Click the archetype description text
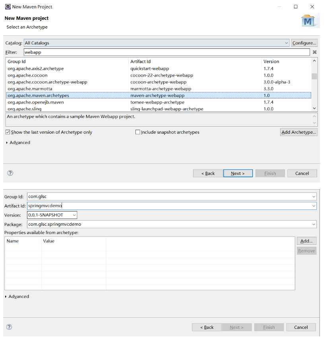The width and height of the screenshot is (327, 338). point(71,117)
